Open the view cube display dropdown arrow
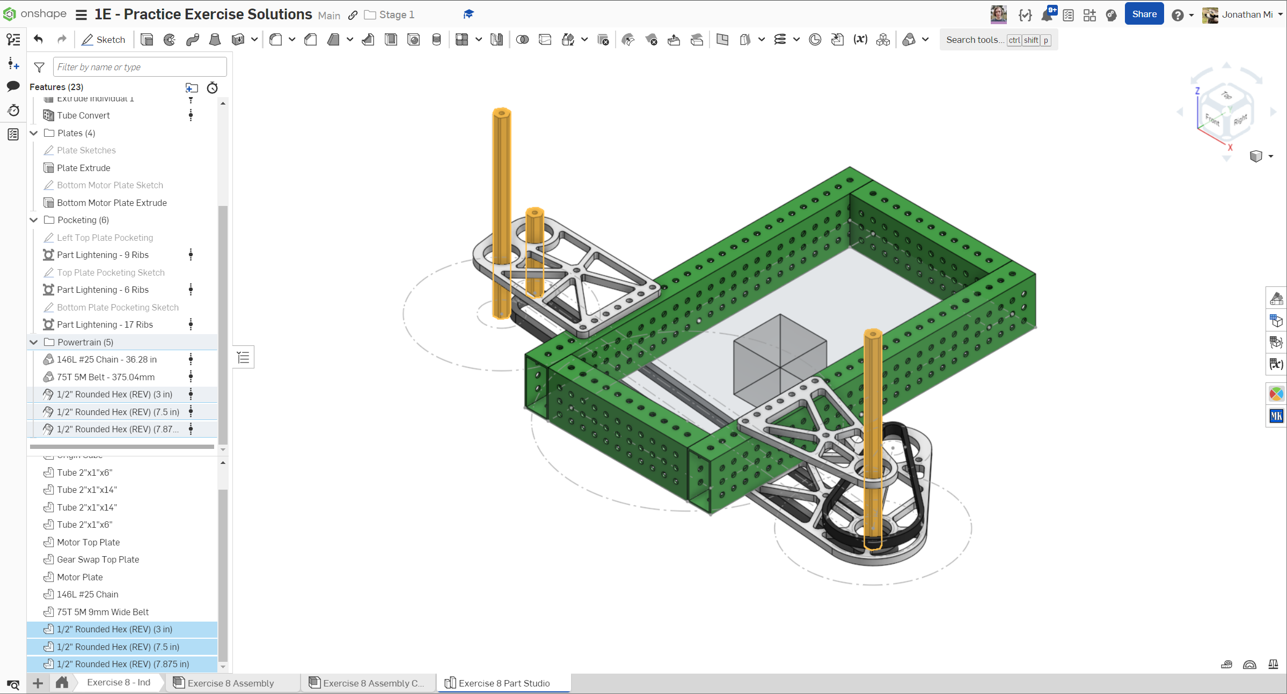The image size is (1287, 694). click(1271, 156)
